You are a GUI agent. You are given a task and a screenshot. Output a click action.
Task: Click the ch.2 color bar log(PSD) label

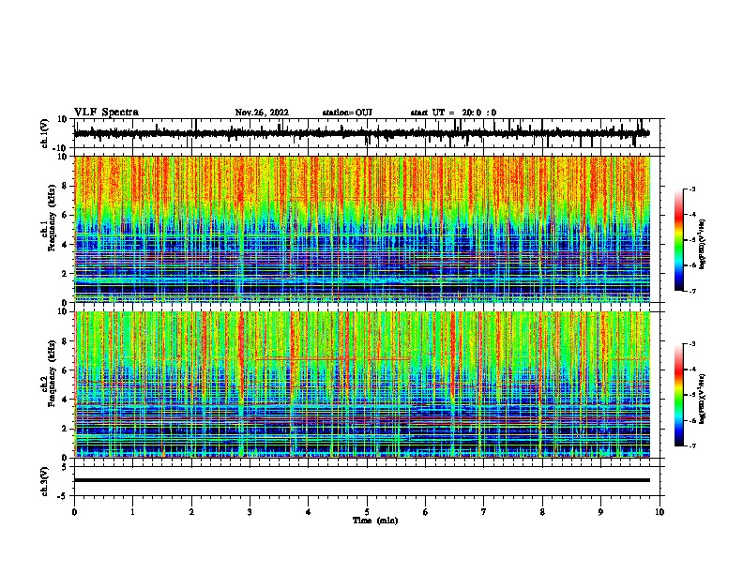click(702, 400)
